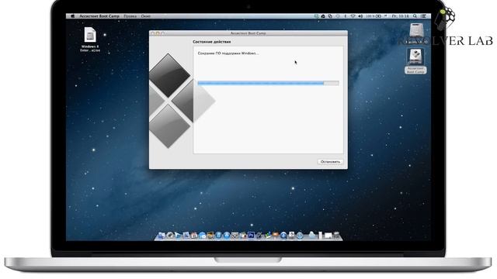
Task: Click the Ассистент Boot Camp window title
Action: [x=248, y=33]
